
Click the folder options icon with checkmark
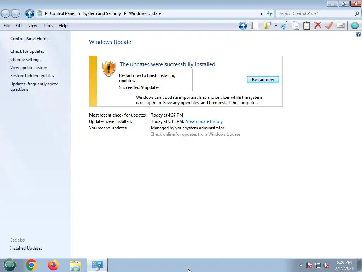point(267,25)
